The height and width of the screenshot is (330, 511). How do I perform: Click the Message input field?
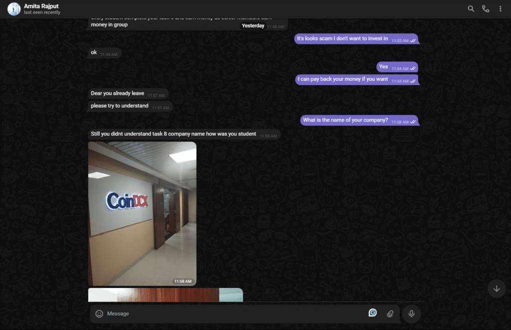pos(236,314)
